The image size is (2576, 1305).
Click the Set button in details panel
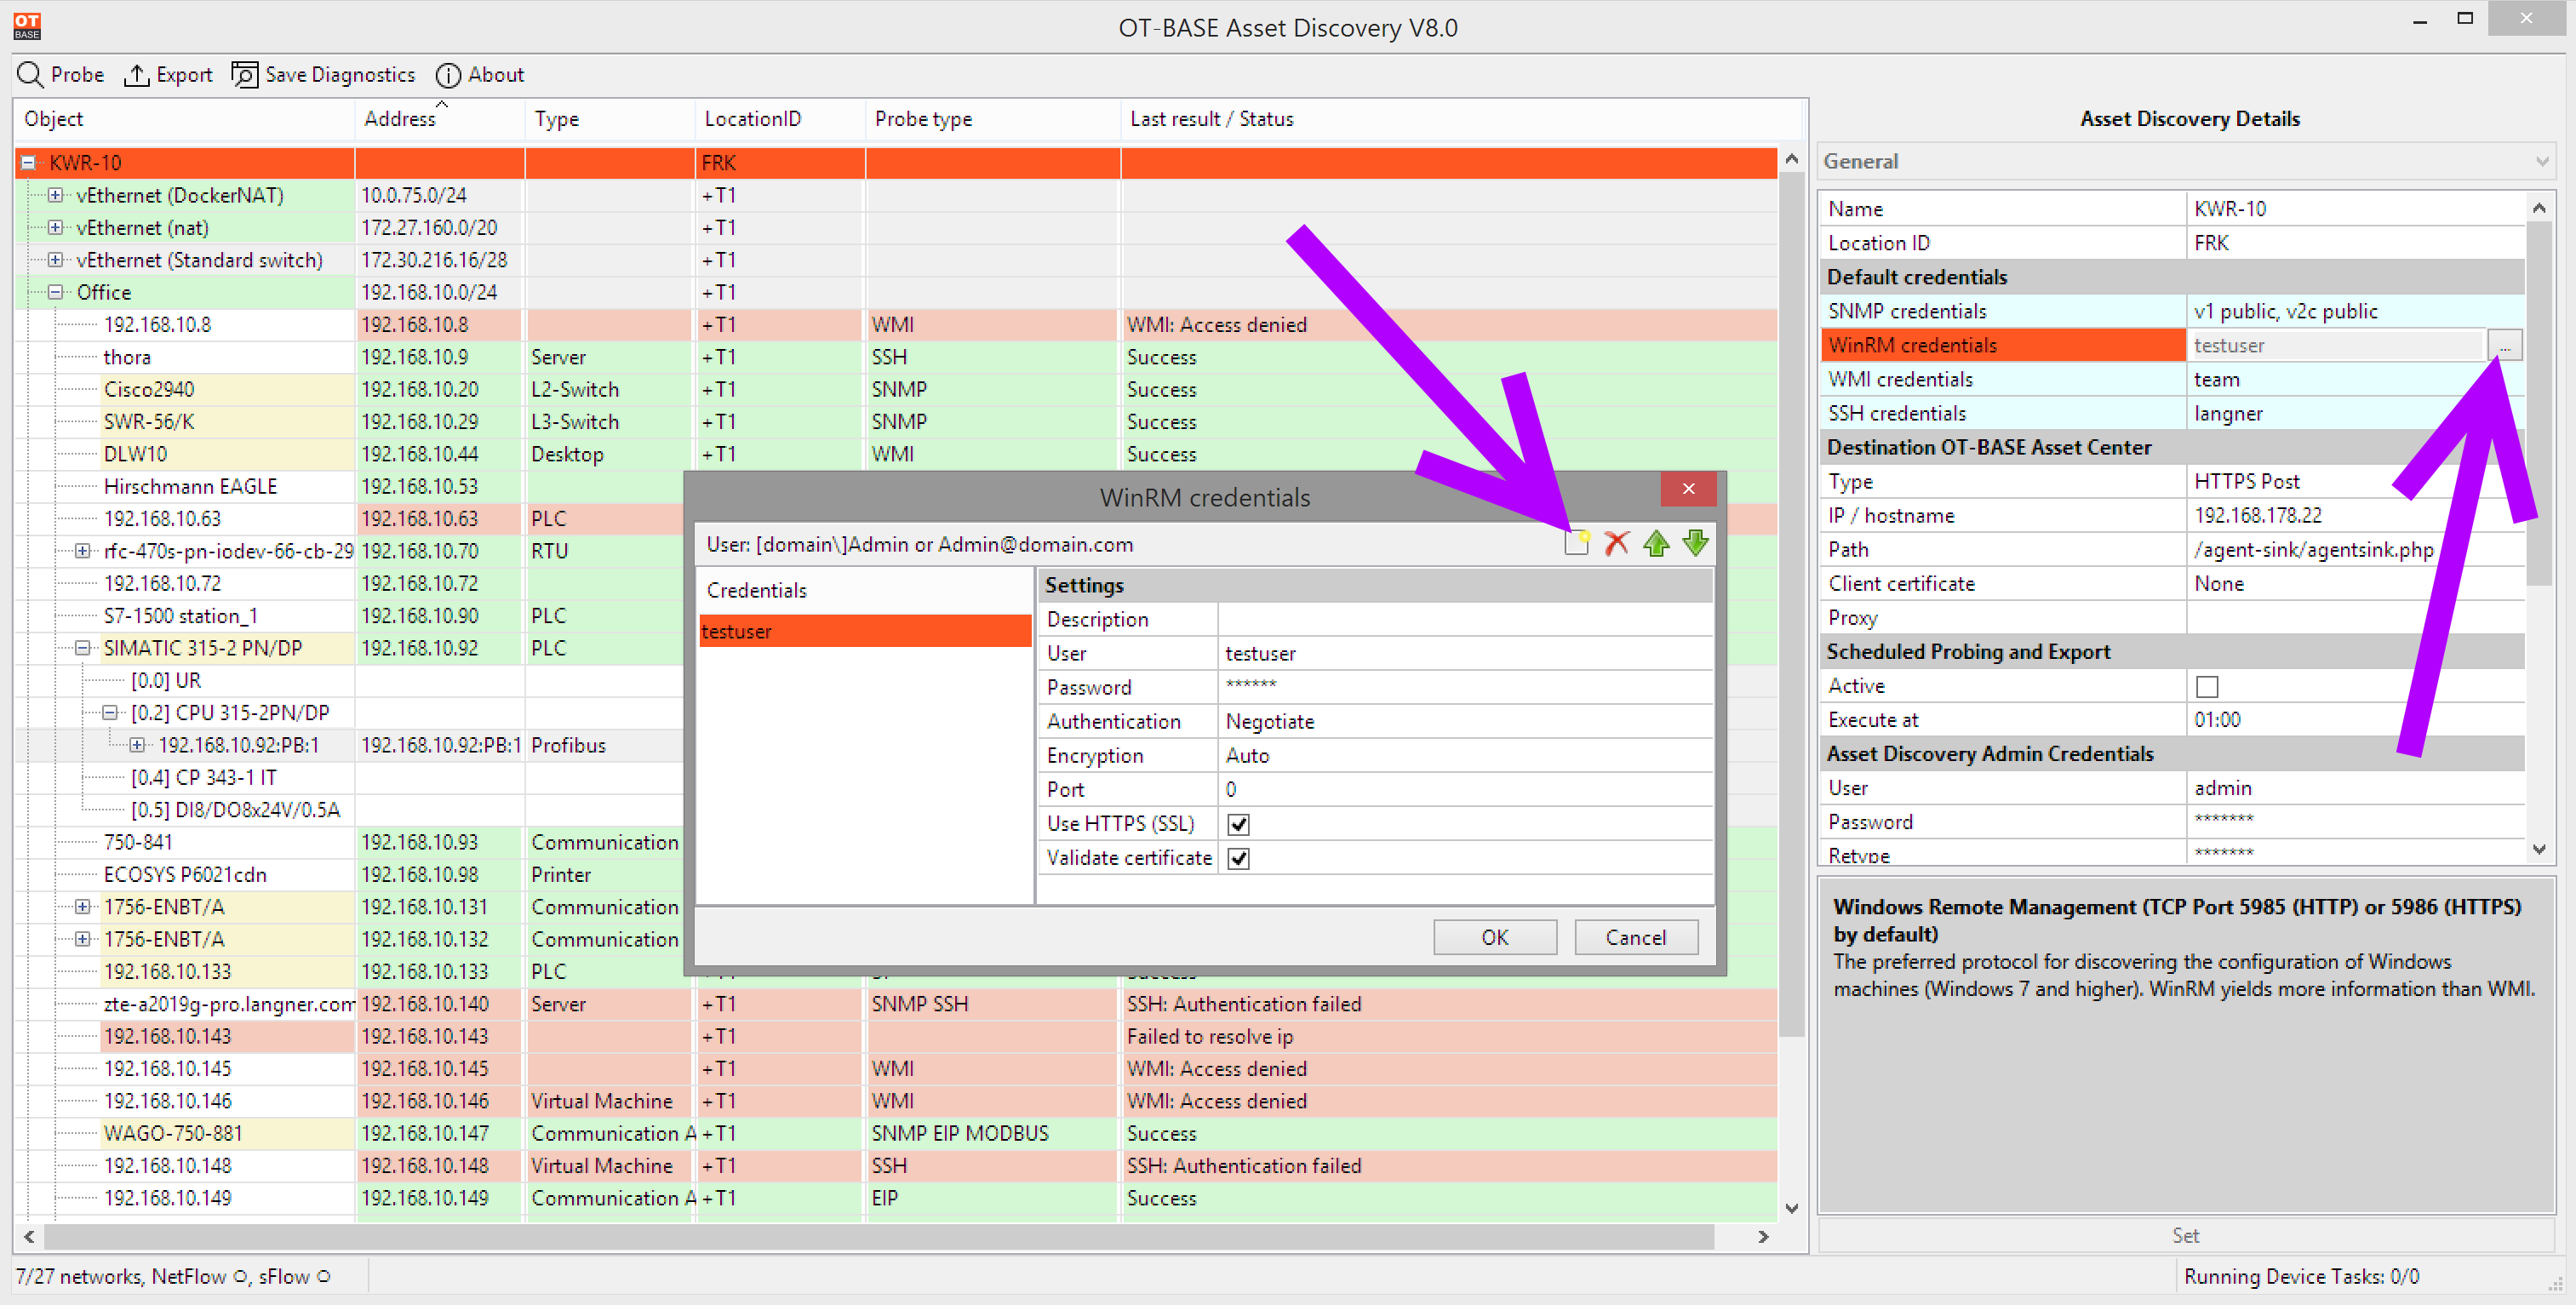click(2186, 1235)
